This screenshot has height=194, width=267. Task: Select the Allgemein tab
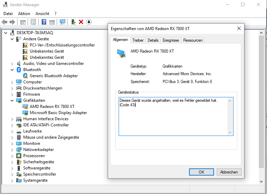[120, 40]
